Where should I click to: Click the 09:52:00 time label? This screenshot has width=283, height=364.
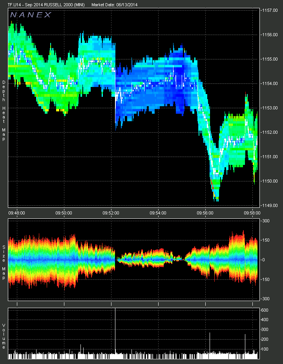(111, 212)
